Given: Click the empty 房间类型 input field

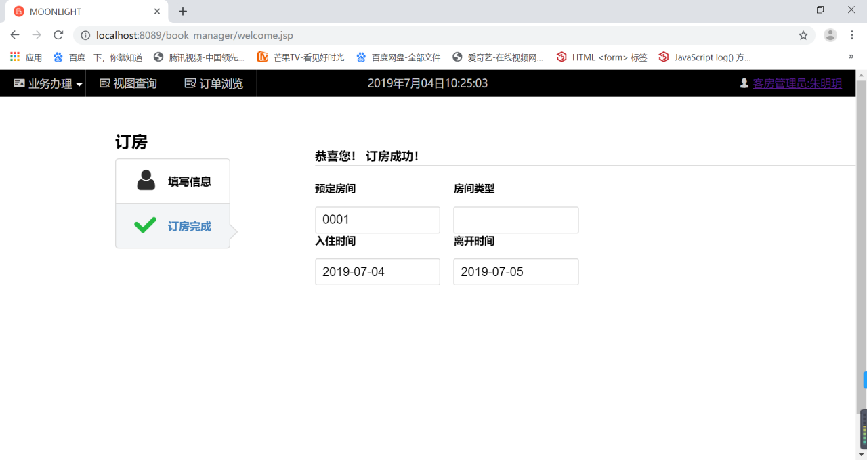Looking at the screenshot, I should (x=515, y=220).
